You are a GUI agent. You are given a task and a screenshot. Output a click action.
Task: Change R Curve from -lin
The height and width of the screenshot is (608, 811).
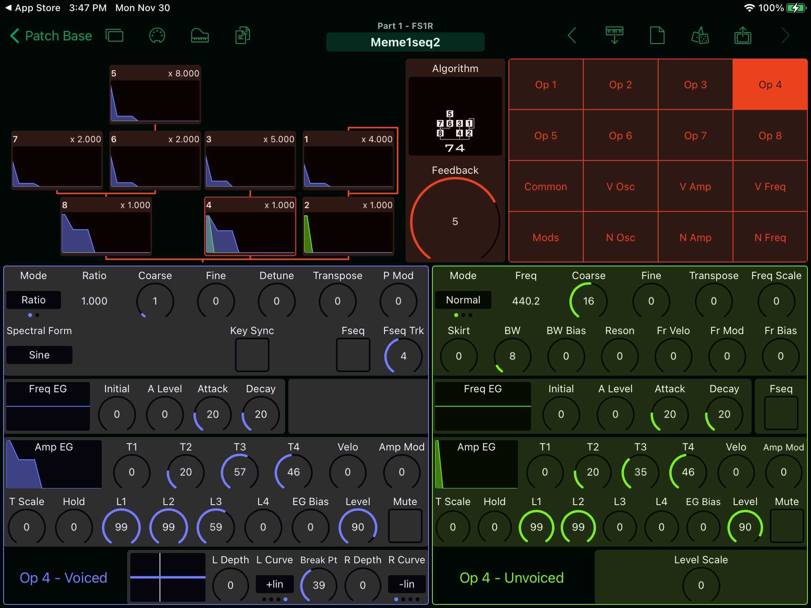[407, 584]
